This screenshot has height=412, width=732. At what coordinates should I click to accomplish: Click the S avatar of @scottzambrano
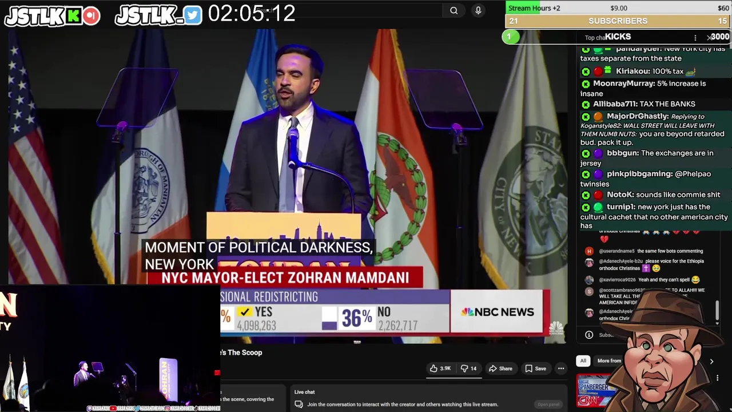click(589, 291)
